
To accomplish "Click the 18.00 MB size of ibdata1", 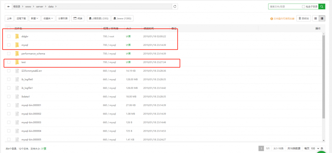I will click(131, 97).
